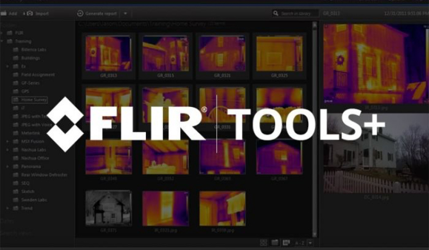Click the library vertical scrollbar track
Screen dimensions: 429x250
tap(315, 130)
